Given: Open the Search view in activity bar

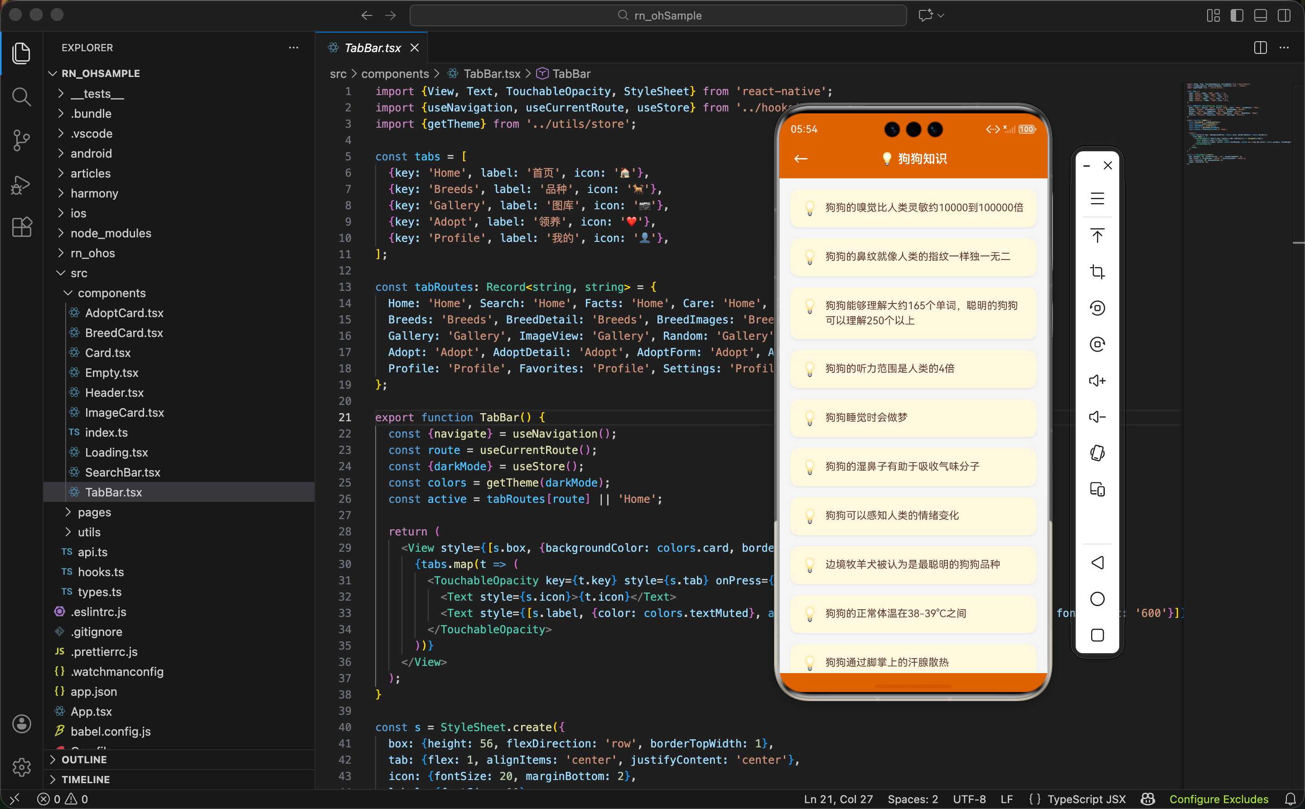Looking at the screenshot, I should pyautogui.click(x=21, y=97).
